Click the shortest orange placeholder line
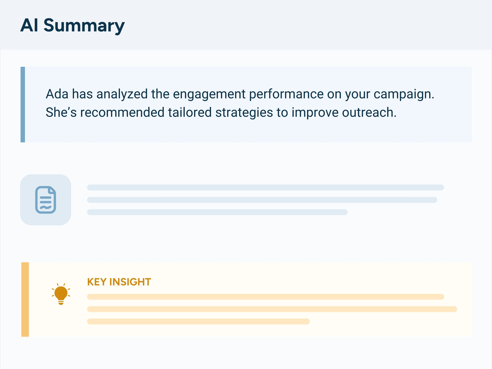The height and width of the screenshot is (369, 492). point(198,321)
